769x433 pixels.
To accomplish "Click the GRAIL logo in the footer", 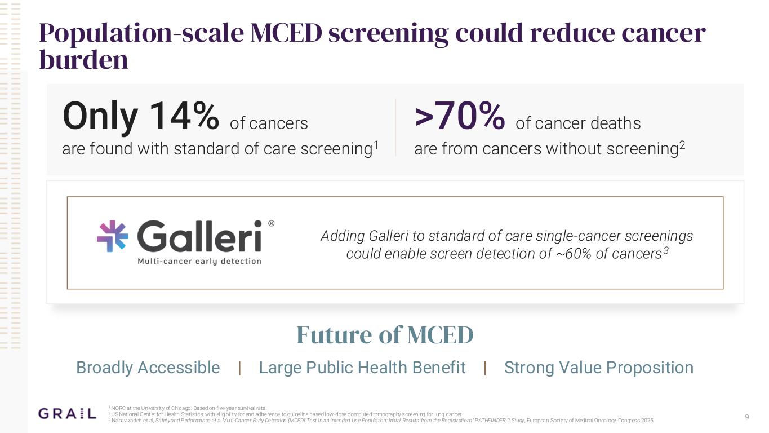I will tap(67, 414).
